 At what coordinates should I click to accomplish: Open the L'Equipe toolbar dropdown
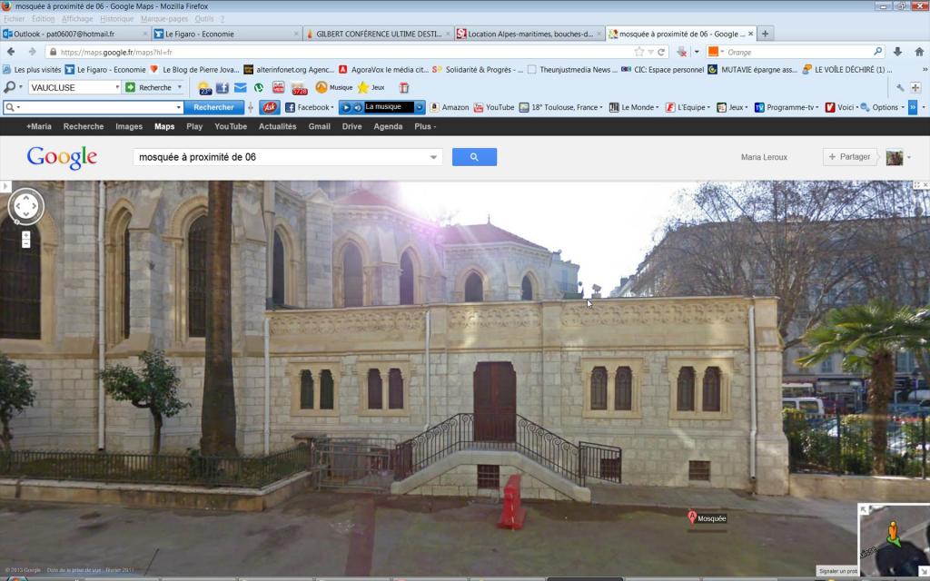(x=708, y=107)
